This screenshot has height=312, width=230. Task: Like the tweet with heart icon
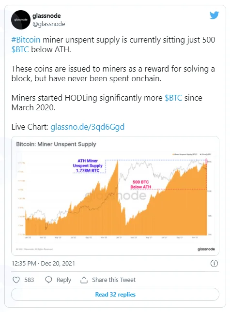click(16, 280)
